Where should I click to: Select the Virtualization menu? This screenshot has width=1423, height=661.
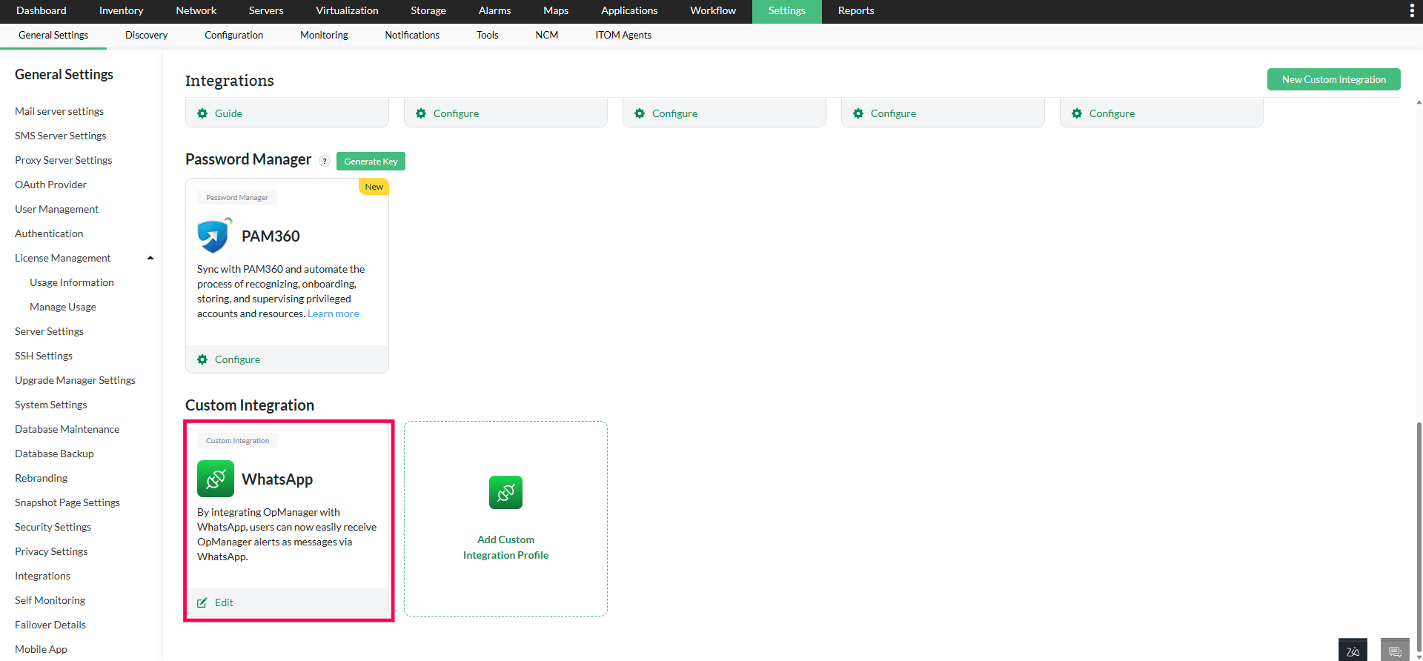pos(347,11)
